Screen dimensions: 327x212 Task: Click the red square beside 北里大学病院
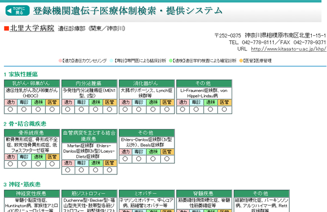tap(7, 28)
